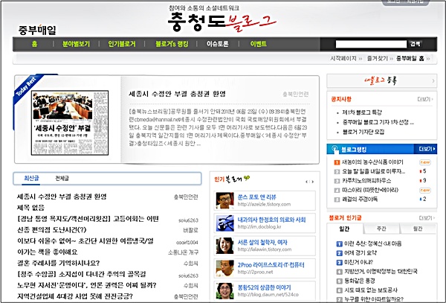Screen dimensions: 446x303
Task: Expand 블로그랭킹 via its 더보기 button
Action: [427, 149]
